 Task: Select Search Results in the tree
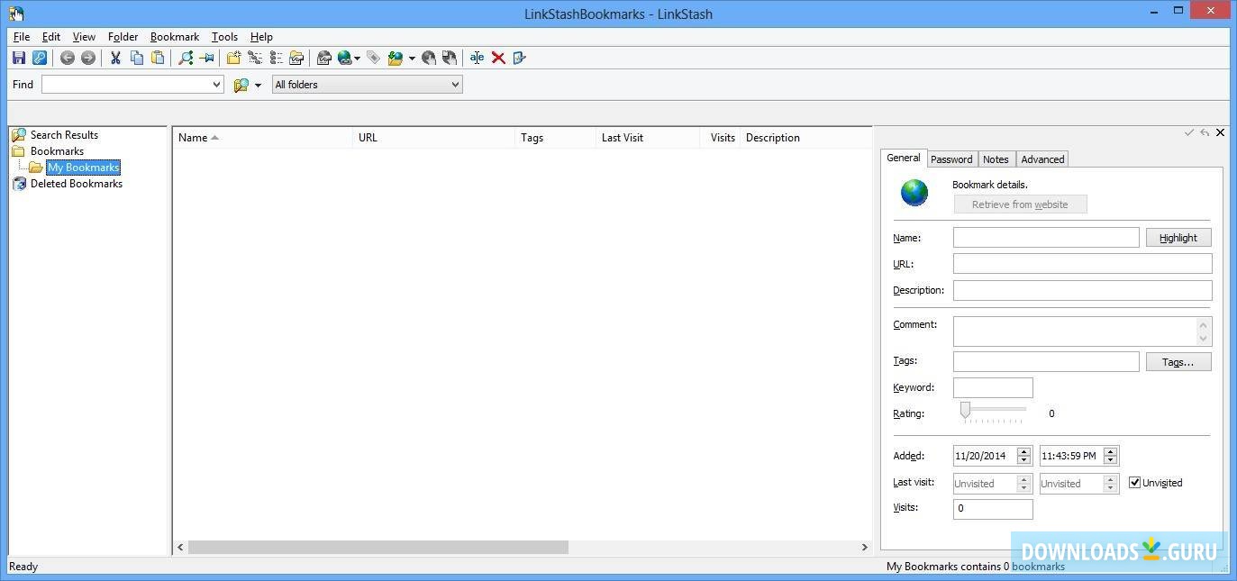[x=64, y=135]
